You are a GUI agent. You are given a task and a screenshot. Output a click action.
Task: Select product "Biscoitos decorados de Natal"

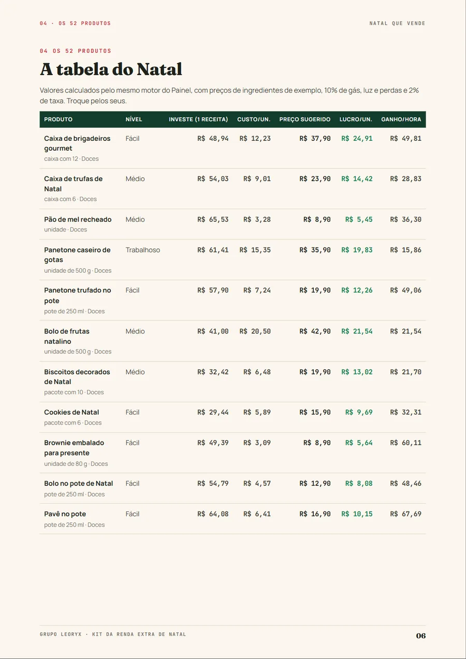(x=77, y=377)
